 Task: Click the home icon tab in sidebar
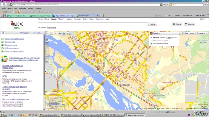[3, 33]
